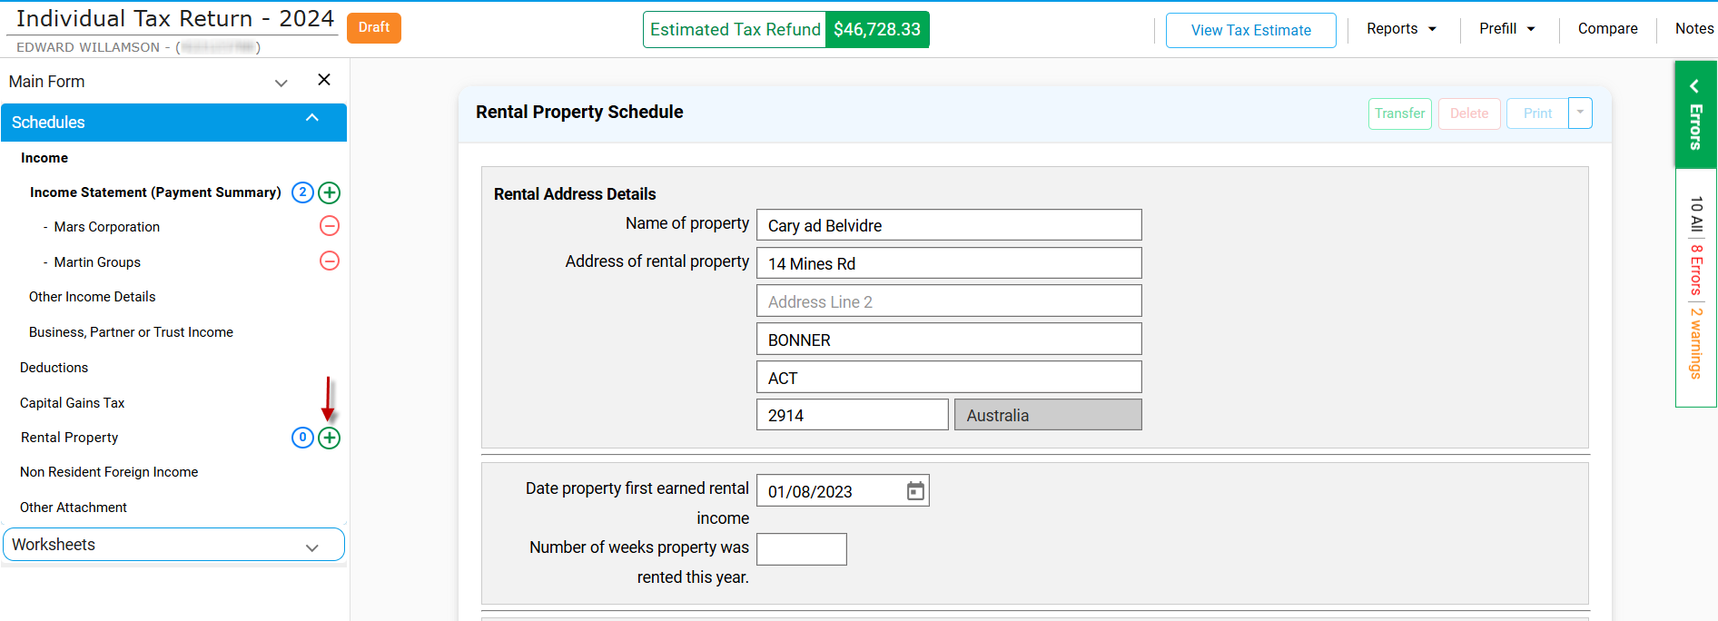This screenshot has width=1718, height=621.
Task: Open the Compare menu item
Action: coord(1607,29)
